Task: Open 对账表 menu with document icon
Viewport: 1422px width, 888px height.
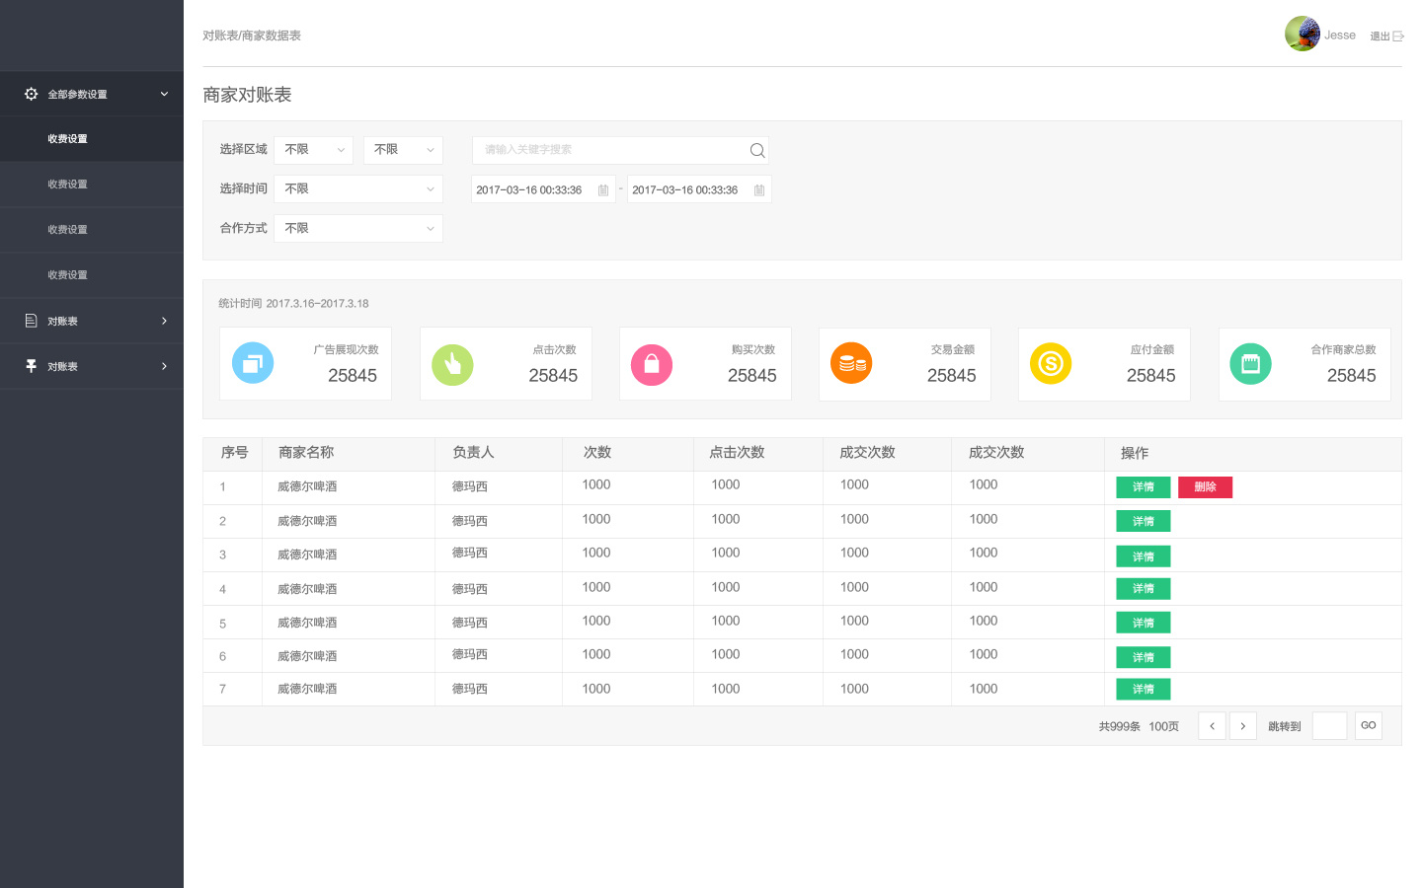Action: (x=92, y=321)
